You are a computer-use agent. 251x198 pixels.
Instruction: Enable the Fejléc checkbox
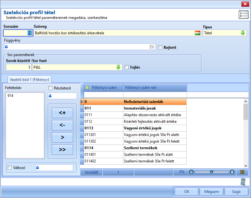[126, 67]
